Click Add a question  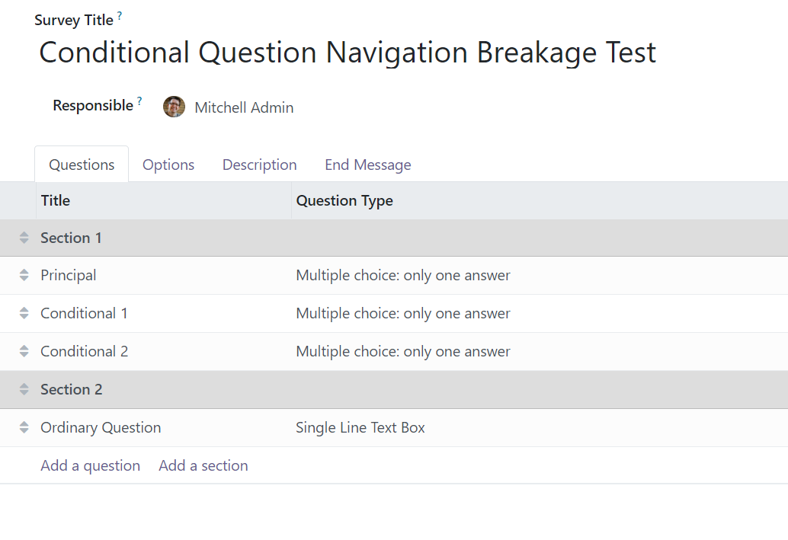(90, 465)
